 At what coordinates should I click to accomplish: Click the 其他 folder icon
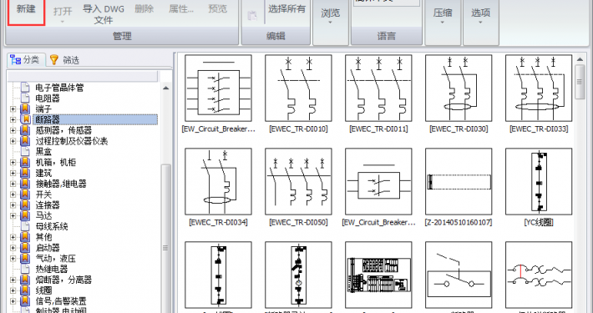[25, 237]
